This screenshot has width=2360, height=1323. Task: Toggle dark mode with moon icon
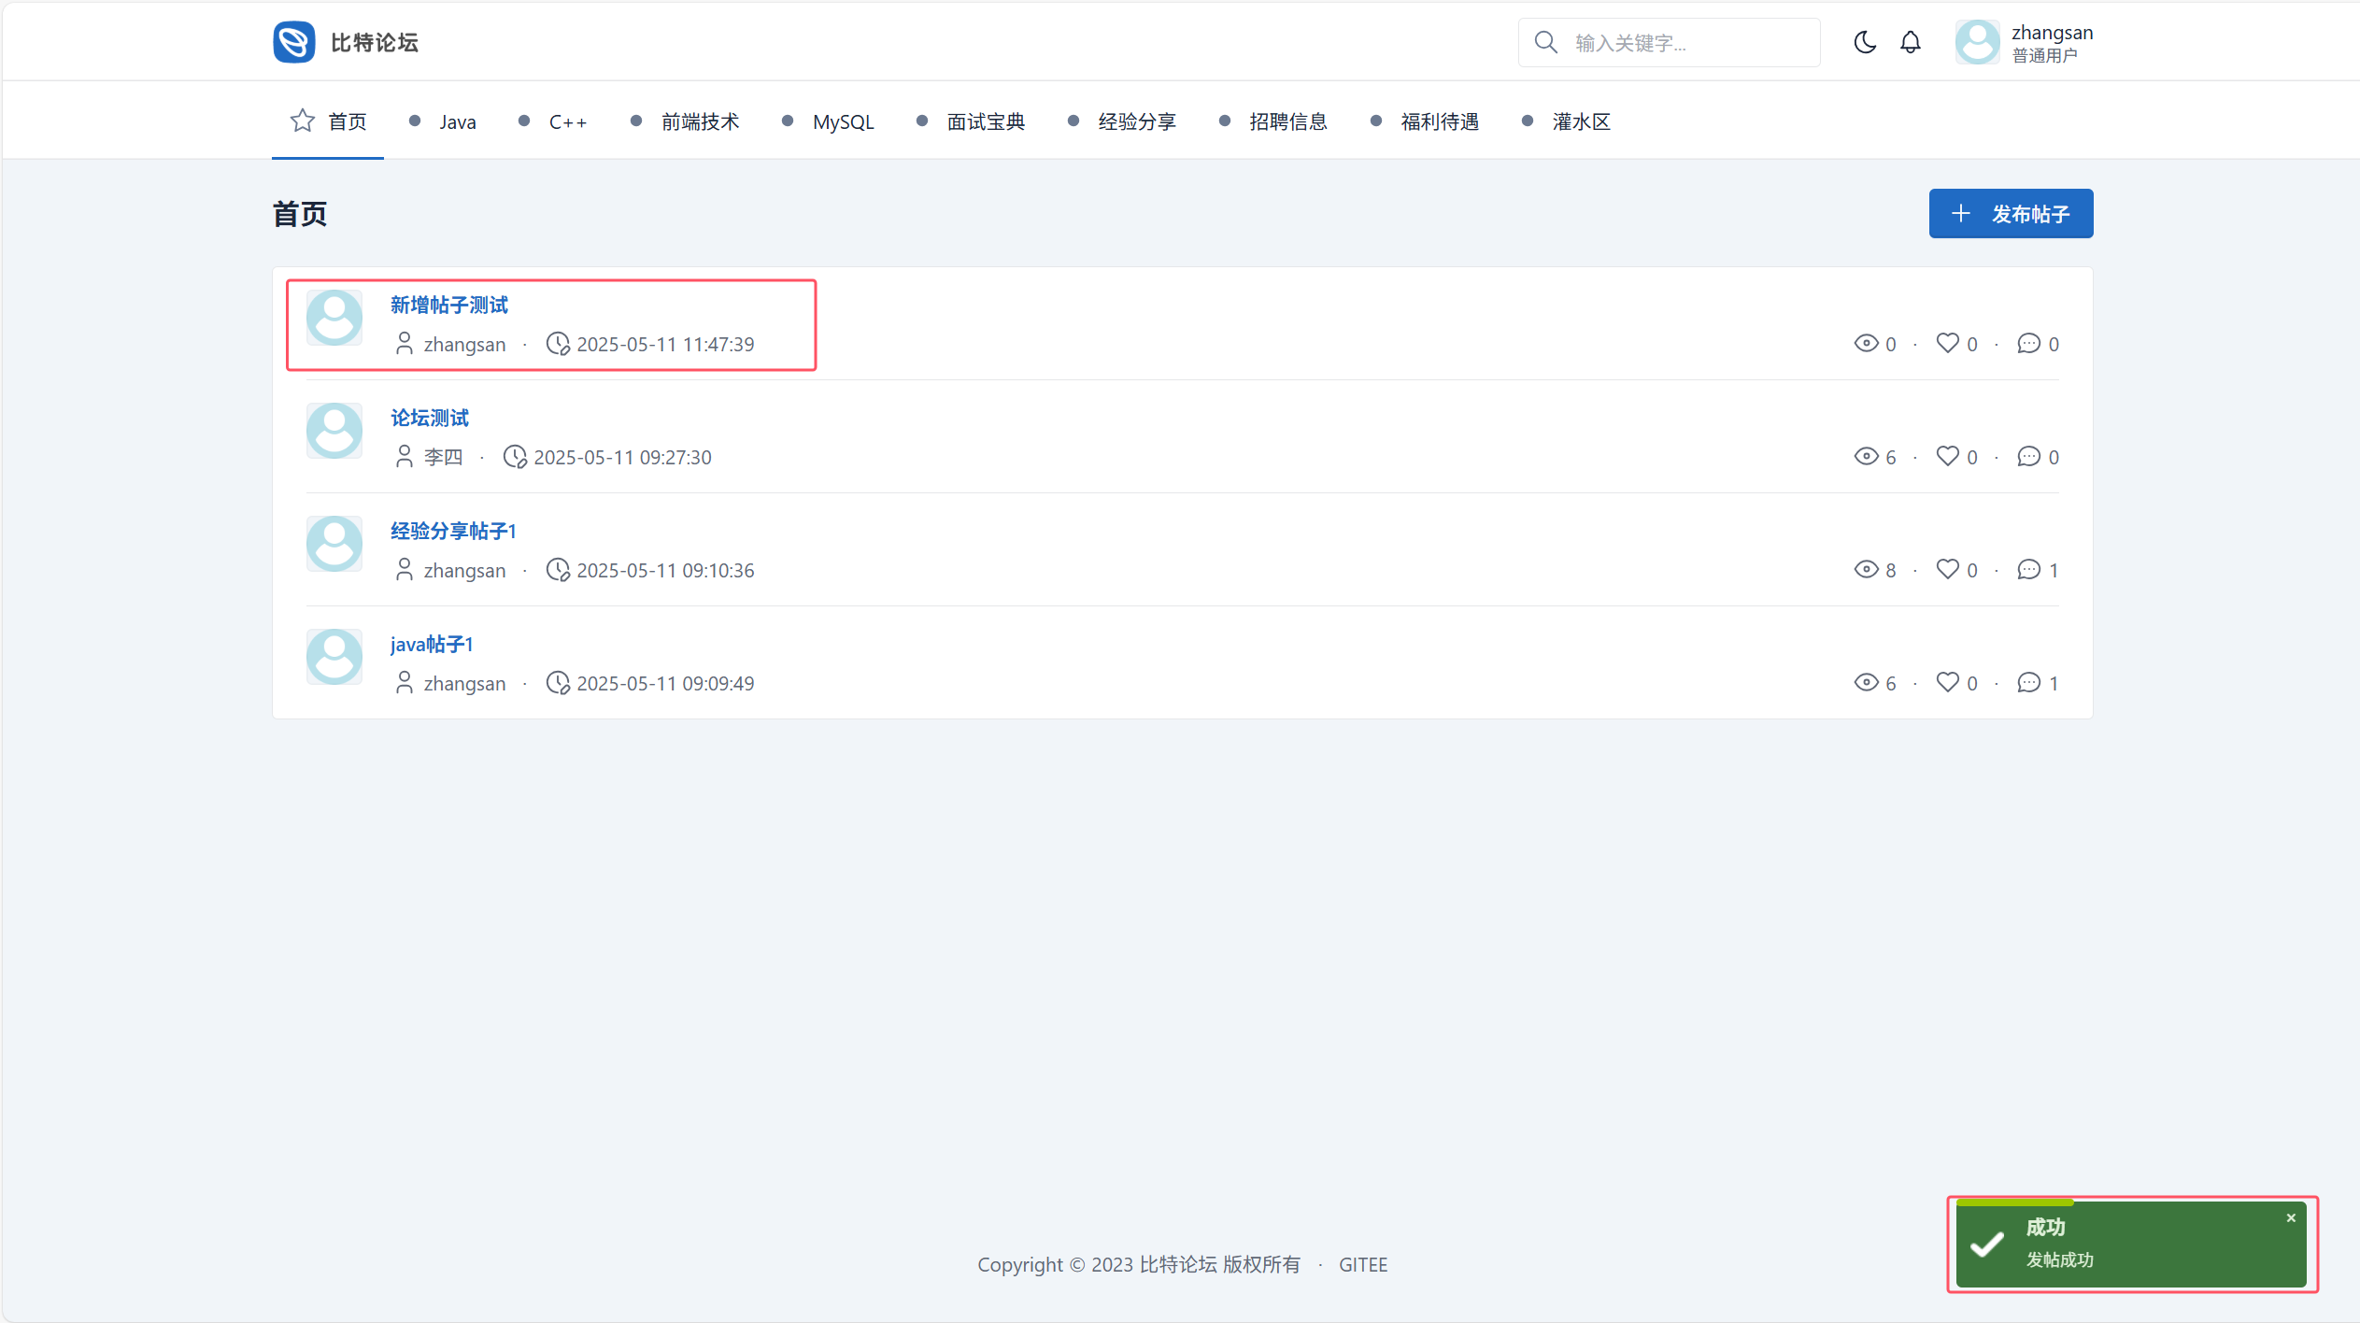[1864, 42]
